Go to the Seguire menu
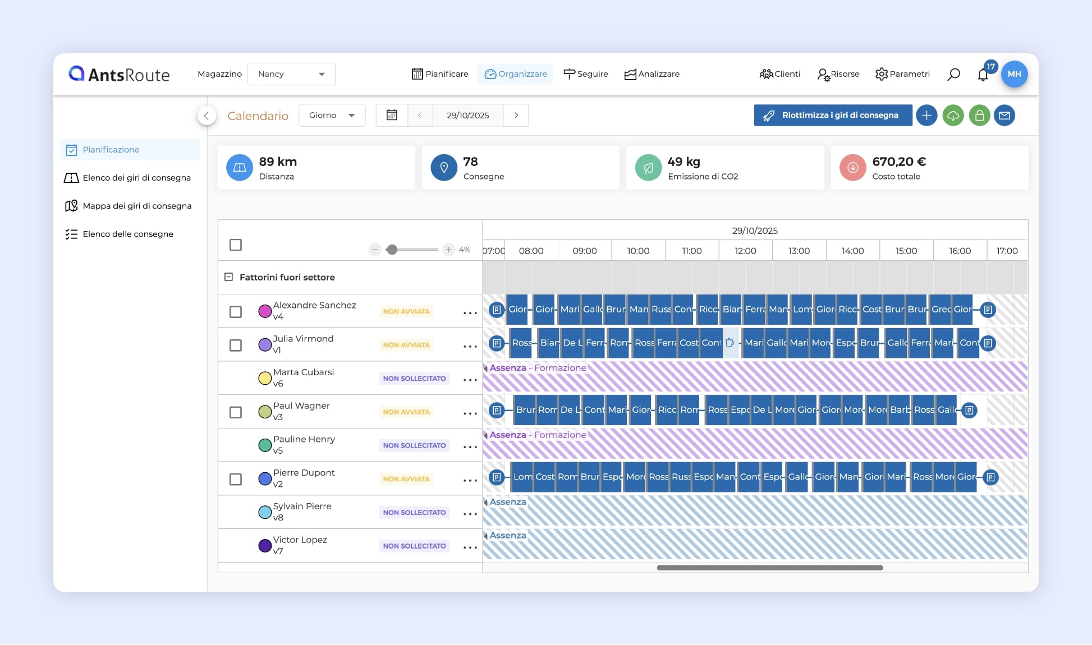1092x645 pixels. point(586,74)
